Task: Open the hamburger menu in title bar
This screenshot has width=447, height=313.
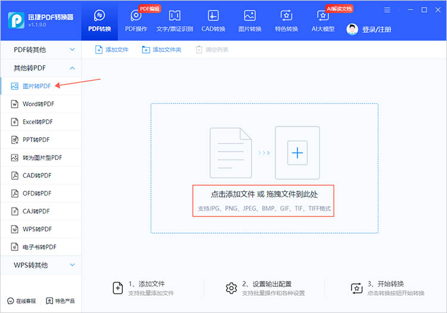Action: [387, 10]
